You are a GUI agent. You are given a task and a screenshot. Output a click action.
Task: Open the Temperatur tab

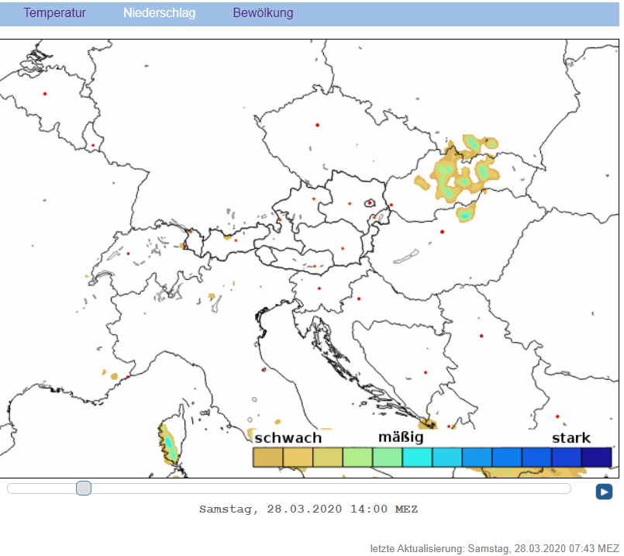[x=54, y=12]
